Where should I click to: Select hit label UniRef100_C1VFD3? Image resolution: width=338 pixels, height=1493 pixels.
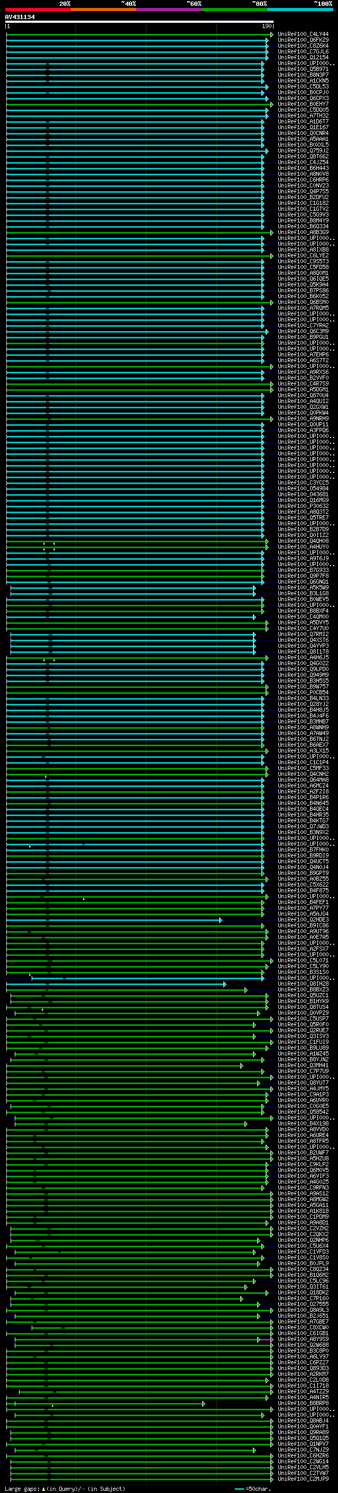(x=303, y=1251)
